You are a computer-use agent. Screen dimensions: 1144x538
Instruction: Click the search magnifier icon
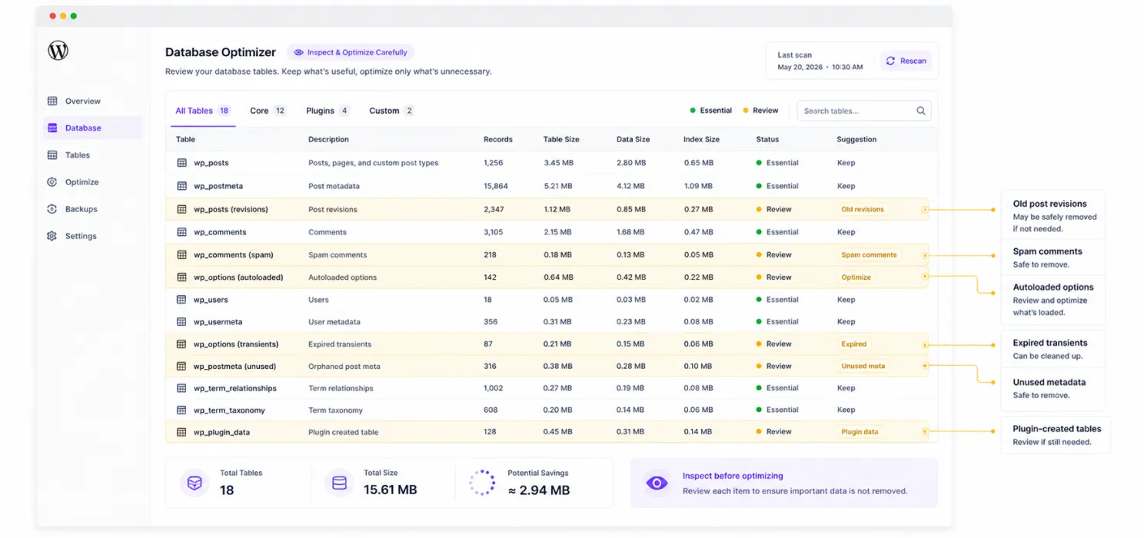(920, 111)
